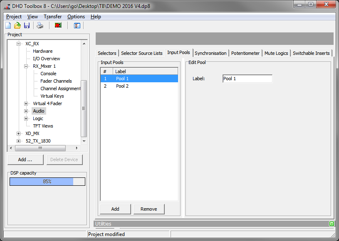Click the red-green transfer icon in the toolbar
This screenshot has height=241, width=339.
coord(58,25)
